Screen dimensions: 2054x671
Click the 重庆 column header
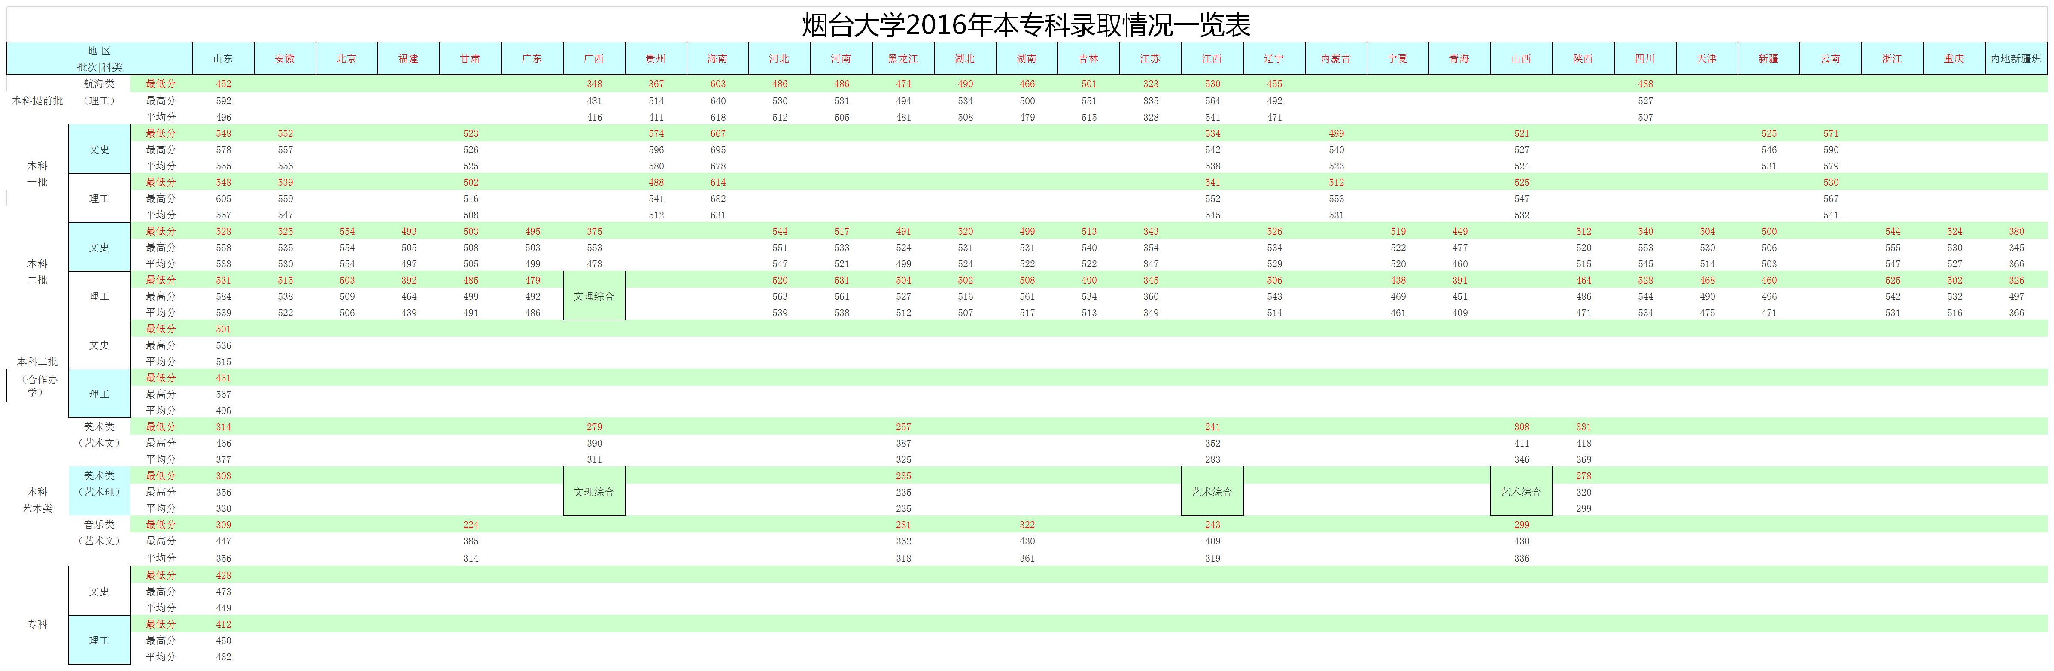pos(1954,59)
